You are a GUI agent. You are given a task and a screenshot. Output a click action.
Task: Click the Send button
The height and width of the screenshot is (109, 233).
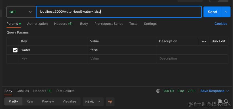(x=212, y=12)
